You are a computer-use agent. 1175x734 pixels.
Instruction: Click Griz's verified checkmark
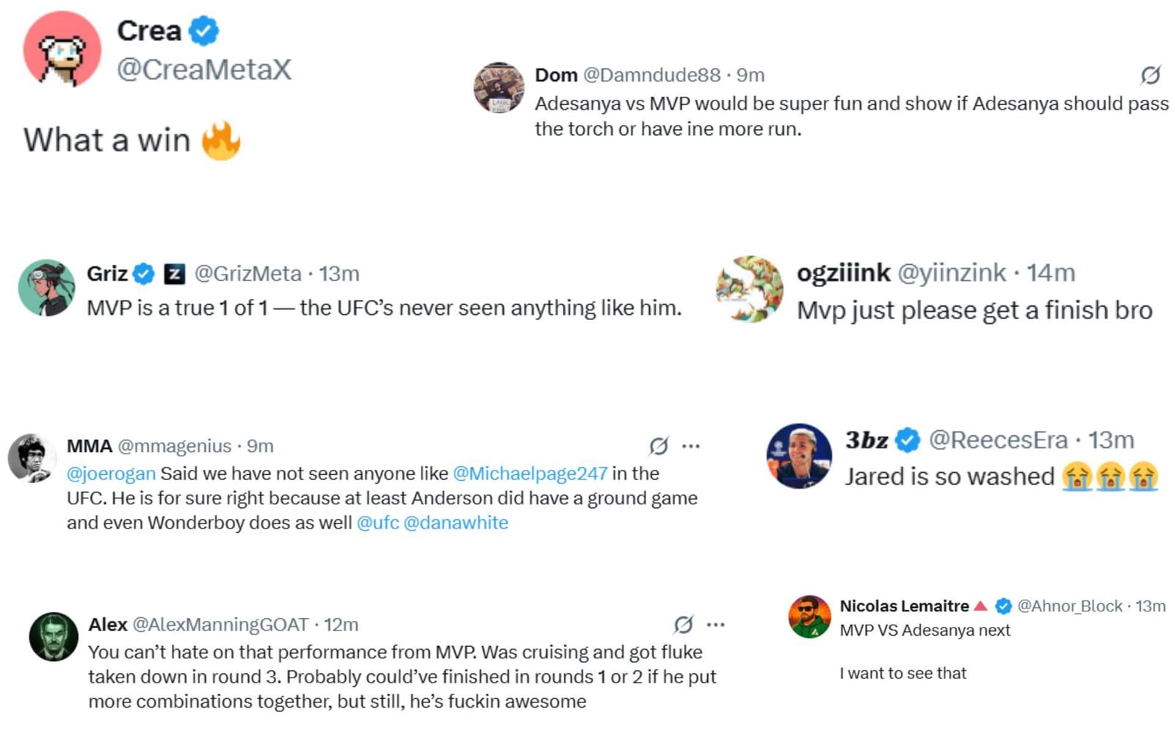pos(142,274)
